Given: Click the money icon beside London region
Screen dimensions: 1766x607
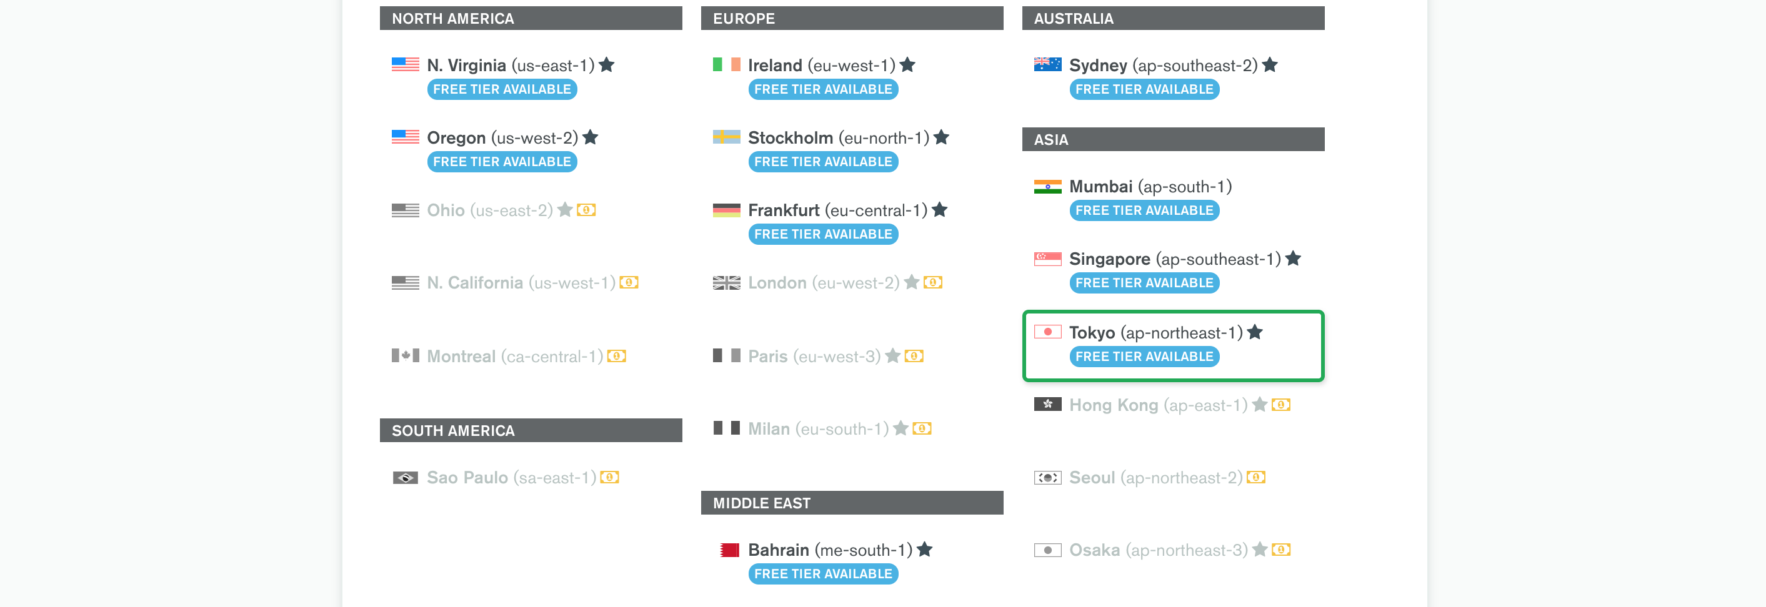Looking at the screenshot, I should (933, 282).
